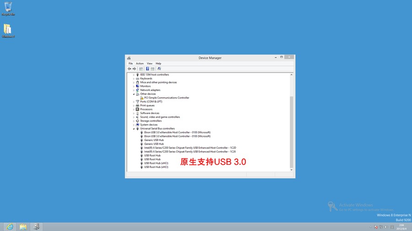Select the PCI Simple Communications Controller device
This screenshot has width=412, height=231.
pos(167,98)
